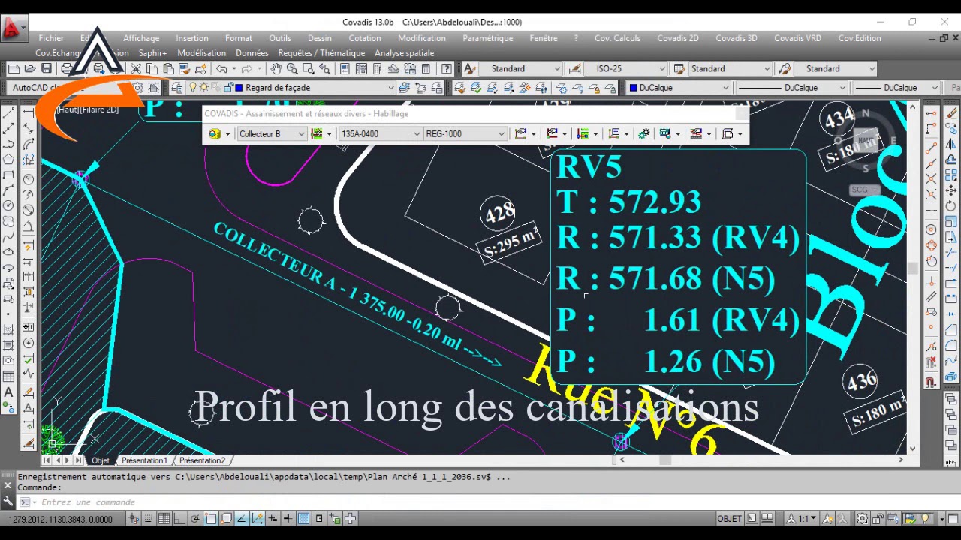Select the multiline Text 'A' tool
Image resolution: width=961 pixels, height=540 pixels.
[x=9, y=392]
